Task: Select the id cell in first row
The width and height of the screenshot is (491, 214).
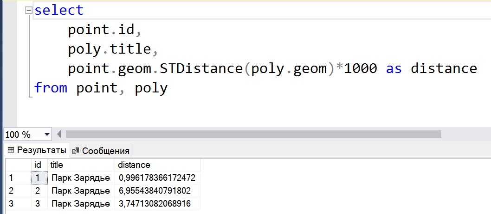Action: click(x=39, y=177)
